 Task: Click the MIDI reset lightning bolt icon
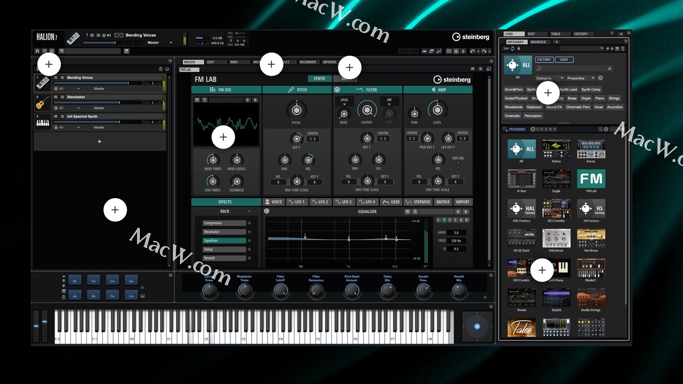(464, 51)
